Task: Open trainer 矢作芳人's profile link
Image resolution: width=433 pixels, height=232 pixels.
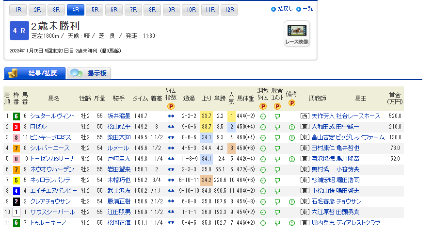Action: click(x=322, y=116)
